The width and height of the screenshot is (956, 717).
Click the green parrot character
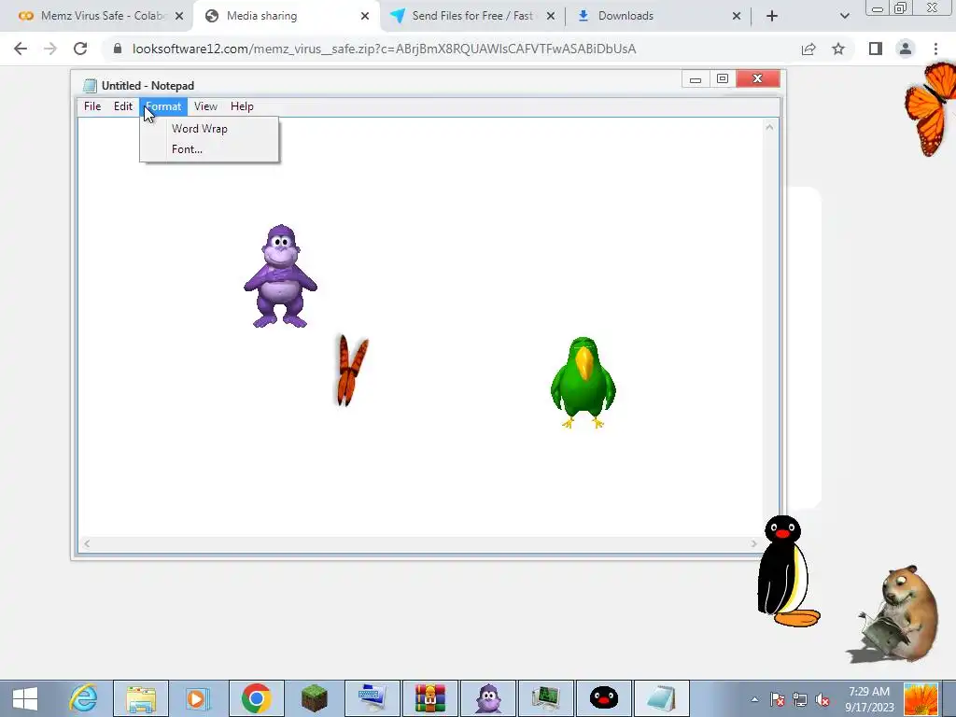pos(583,383)
